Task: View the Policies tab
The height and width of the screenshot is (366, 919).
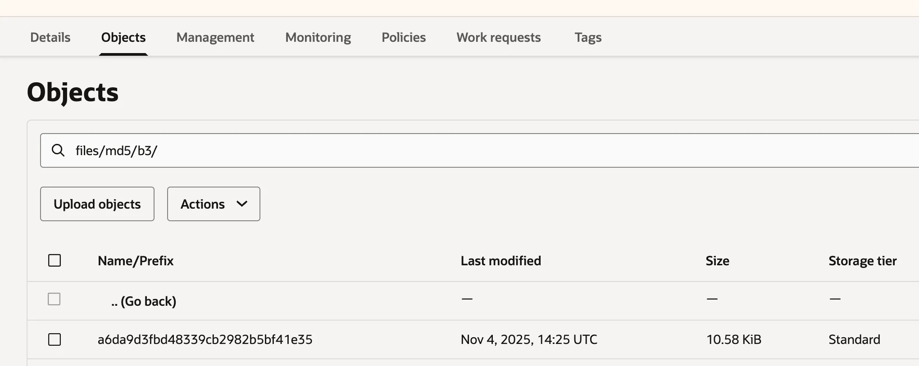Action: [404, 37]
